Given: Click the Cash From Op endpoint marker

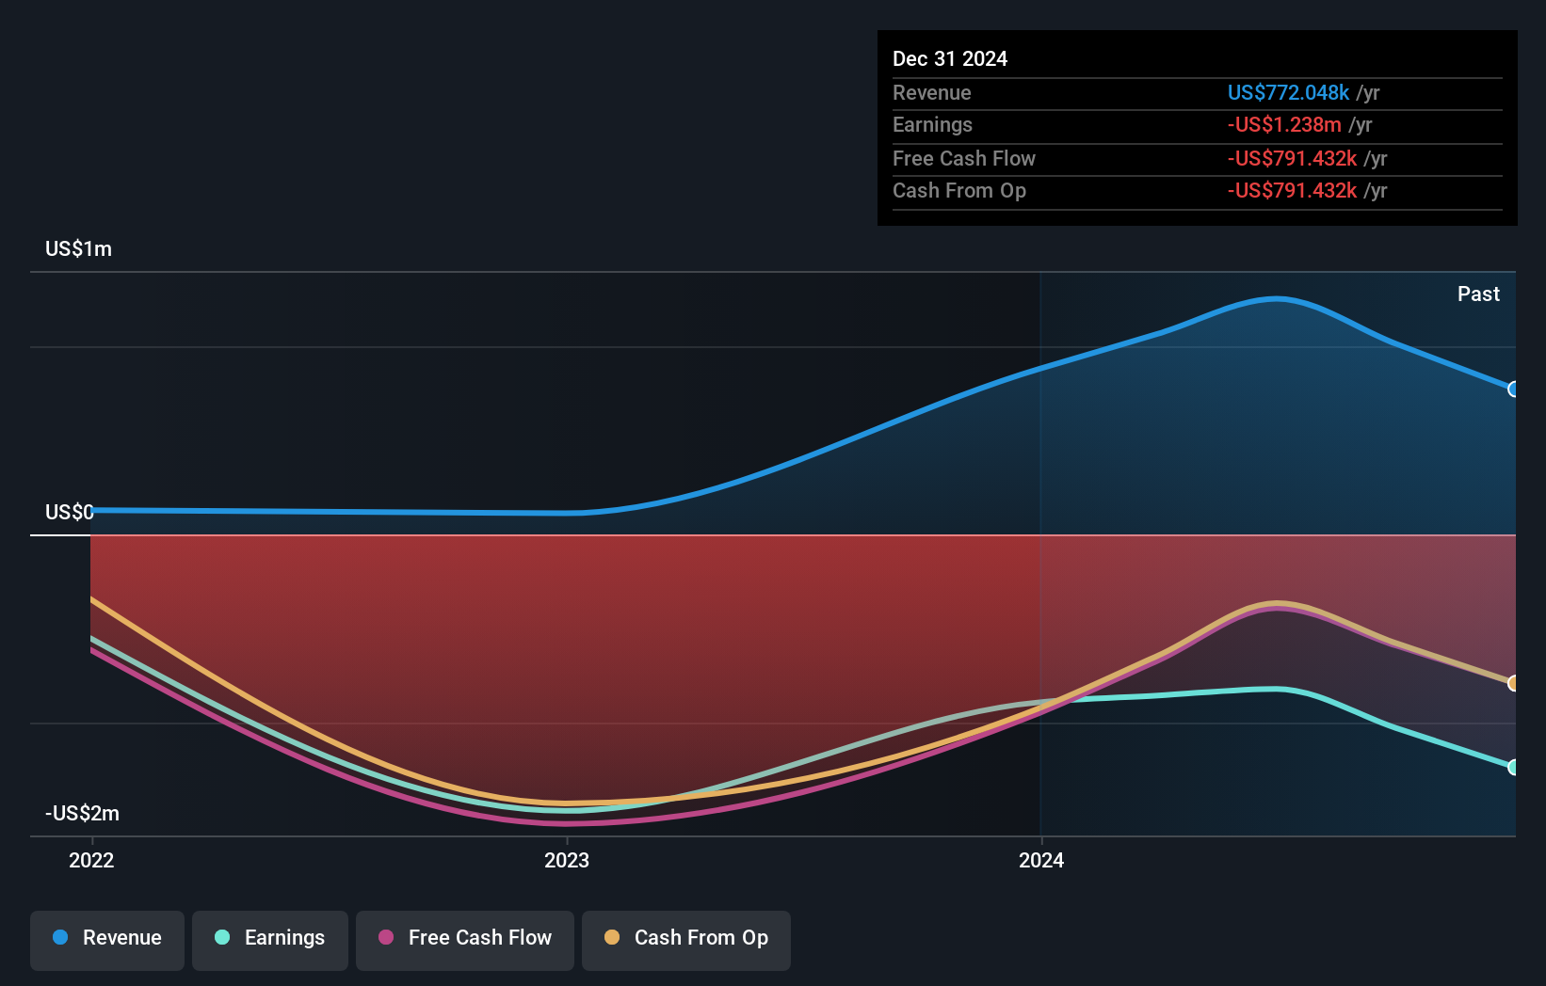Looking at the screenshot, I should click(1513, 683).
